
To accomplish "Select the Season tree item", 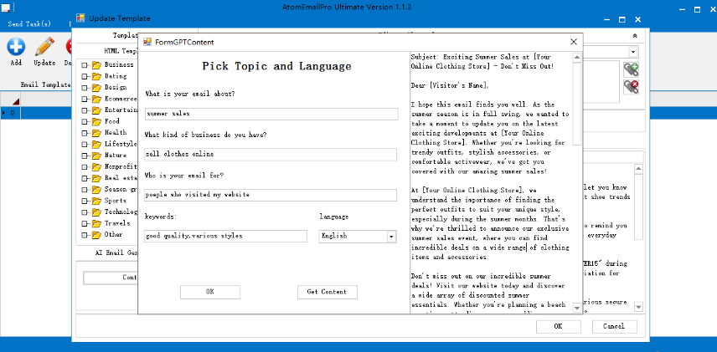I will coord(121,190).
